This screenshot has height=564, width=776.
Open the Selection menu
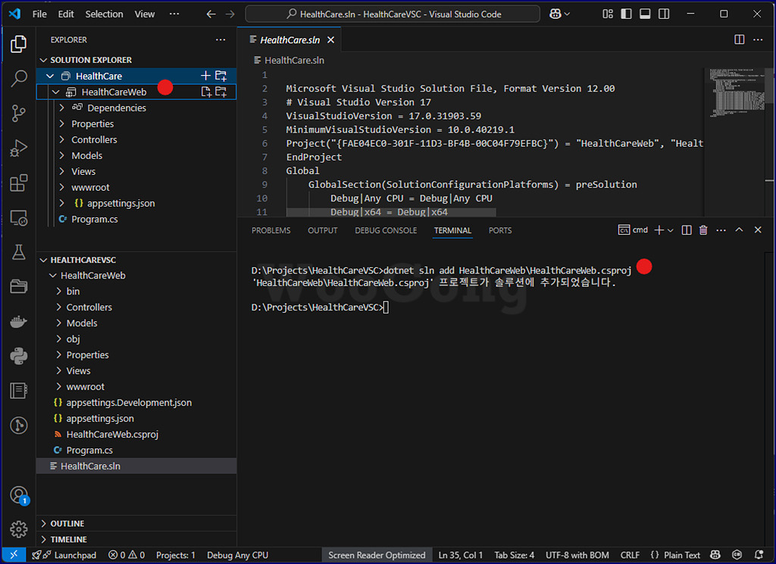[x=104, y=14]
